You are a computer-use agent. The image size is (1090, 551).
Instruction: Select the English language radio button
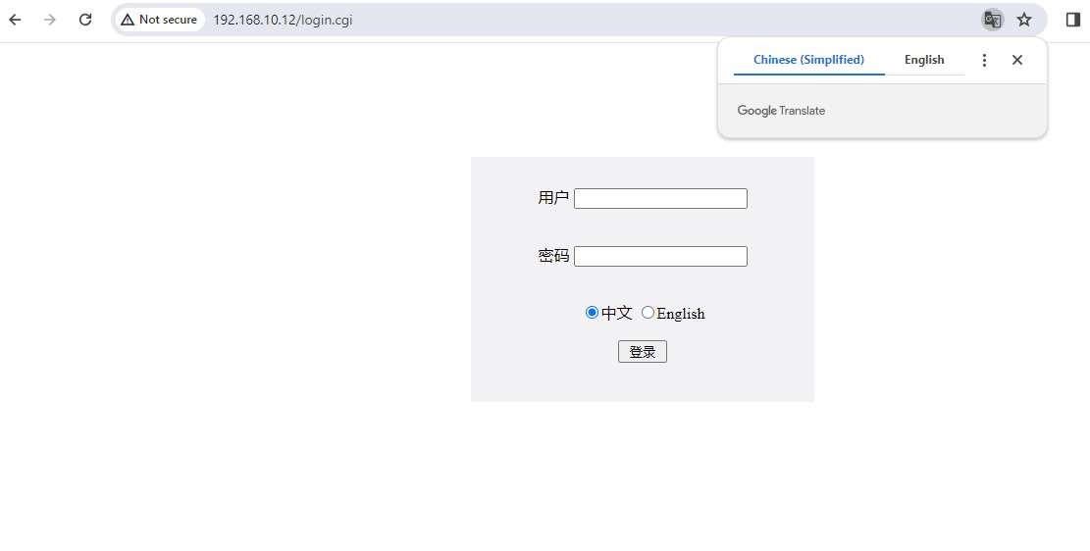click(x=648, y=313)
